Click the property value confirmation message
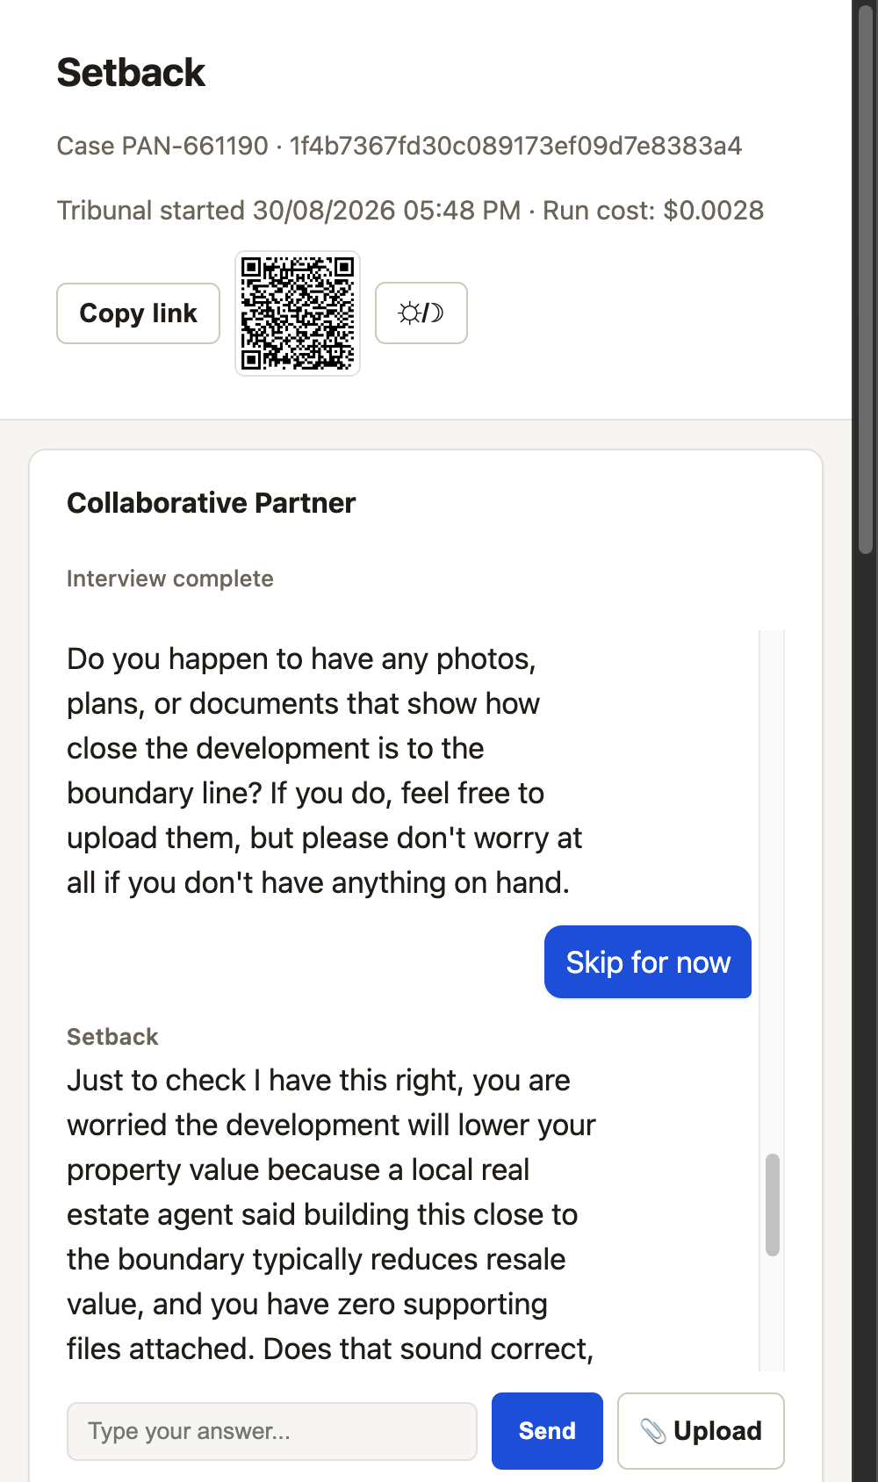The height and width of the screenshot is (1482, 878). tap(332, 1214)
